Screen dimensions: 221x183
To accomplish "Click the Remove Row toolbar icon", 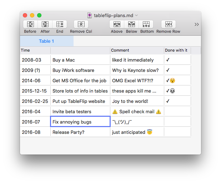I will 168,24.
